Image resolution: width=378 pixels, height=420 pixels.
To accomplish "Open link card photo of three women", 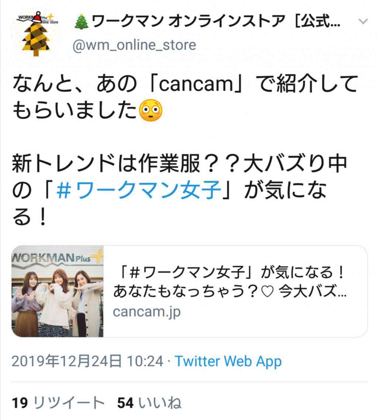I will click(57, 291).
